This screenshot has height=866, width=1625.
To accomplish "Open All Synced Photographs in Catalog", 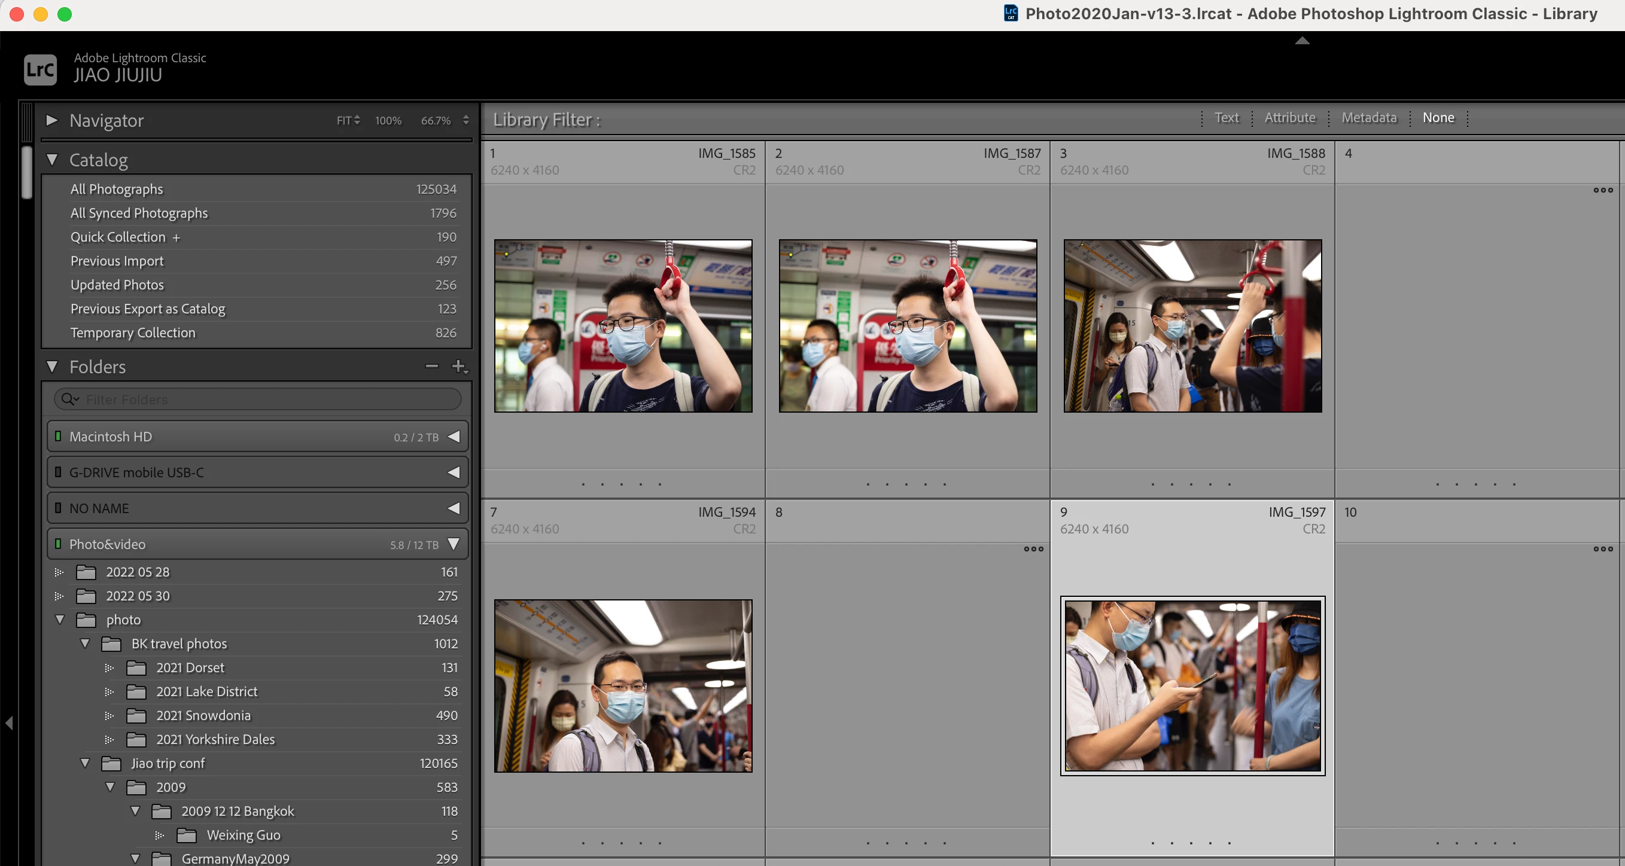I will (x=139, y=213).
